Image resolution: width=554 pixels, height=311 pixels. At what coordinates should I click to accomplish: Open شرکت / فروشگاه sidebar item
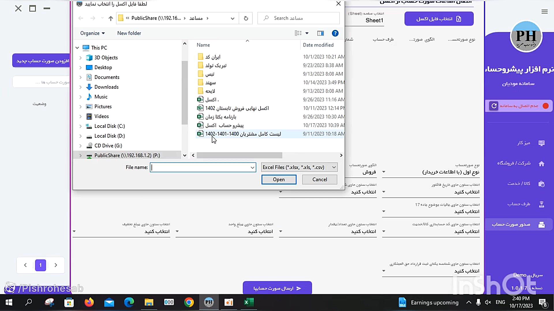520,163
